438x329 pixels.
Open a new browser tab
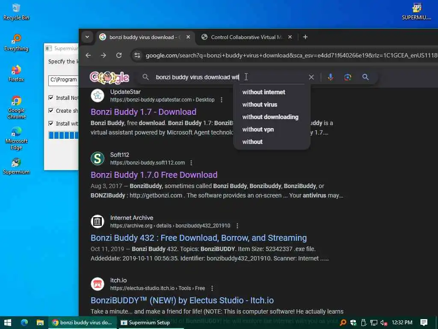305,37
